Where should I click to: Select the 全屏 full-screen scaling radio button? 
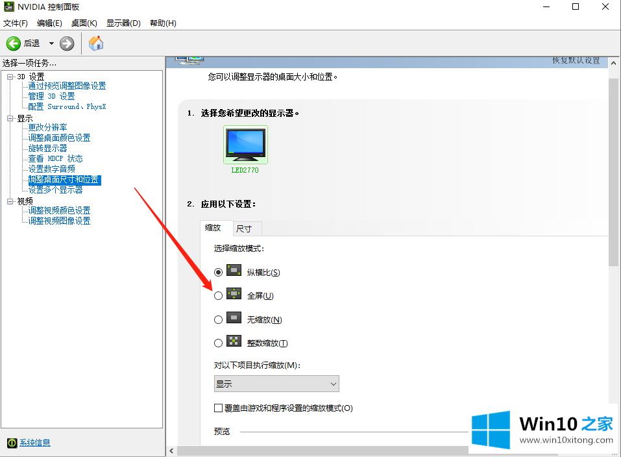(x=219, y=295)
